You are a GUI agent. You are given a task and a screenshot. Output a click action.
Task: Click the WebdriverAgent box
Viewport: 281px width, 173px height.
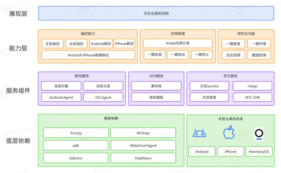[143, 146]
